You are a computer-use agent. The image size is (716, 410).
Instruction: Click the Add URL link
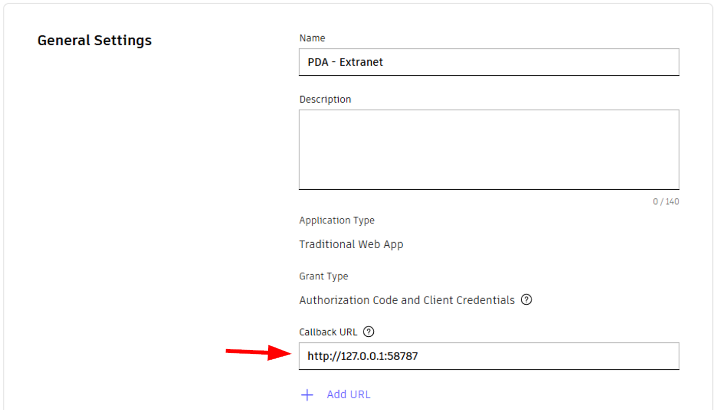click(x=348, y=395)
